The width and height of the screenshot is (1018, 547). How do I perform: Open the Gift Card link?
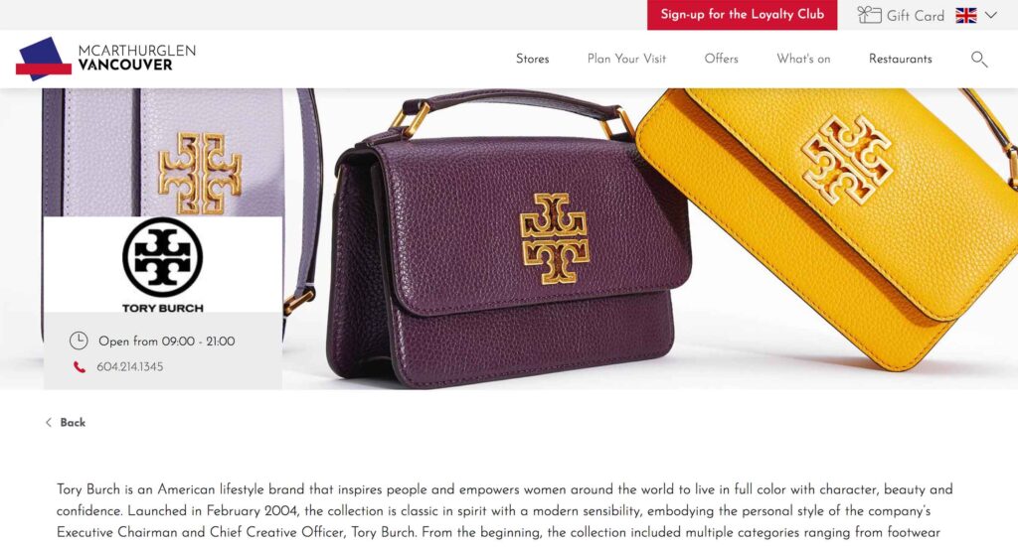pyautogui.click(x=916, y=16)
